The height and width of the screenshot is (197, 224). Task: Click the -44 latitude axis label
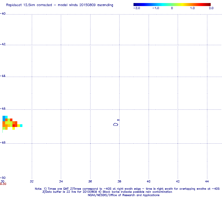3,76
